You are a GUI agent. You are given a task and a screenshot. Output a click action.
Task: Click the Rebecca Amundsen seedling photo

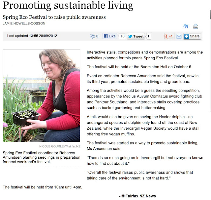coord(42,96)
